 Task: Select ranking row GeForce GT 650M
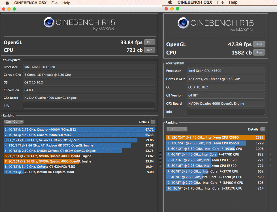[80, 151]
